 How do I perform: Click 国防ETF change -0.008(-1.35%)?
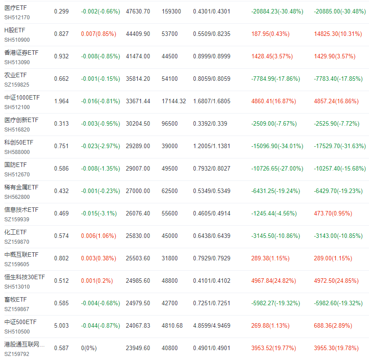[x=101, y=168]
